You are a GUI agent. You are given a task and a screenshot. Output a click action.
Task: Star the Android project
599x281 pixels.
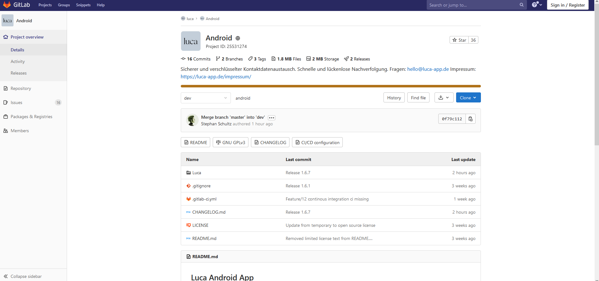pyautogui.click(x=459, y=40)
